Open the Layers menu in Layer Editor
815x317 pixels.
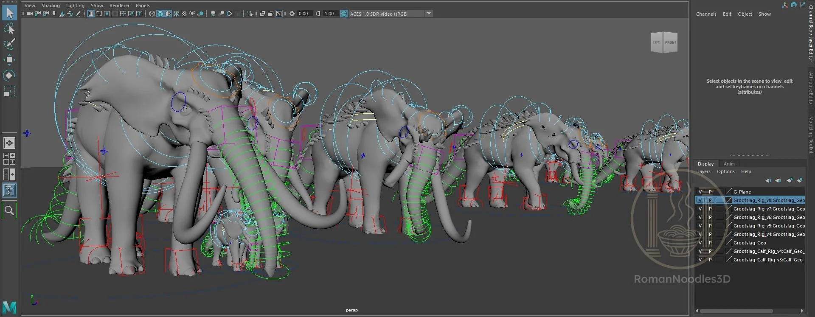pyautogui.click(x=704, y=171)
